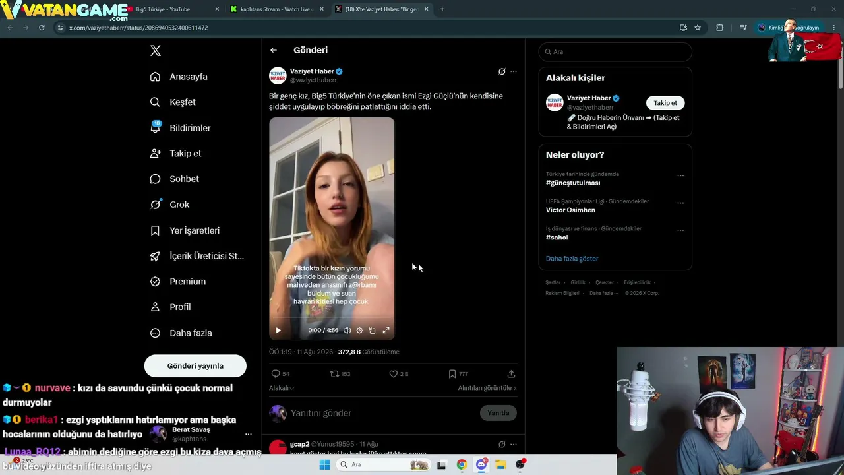The width and height of the screenshot is (844, 475).
Task: Open the Victor Osimhen trend
Action: tap(570, 210)
